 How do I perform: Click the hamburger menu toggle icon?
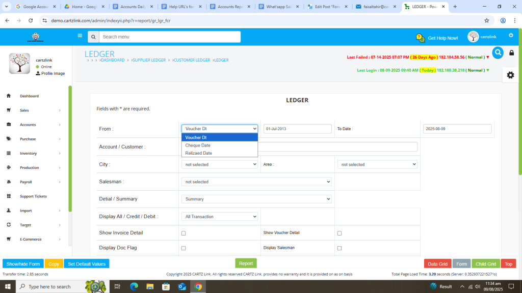click(x=80, y=36)
